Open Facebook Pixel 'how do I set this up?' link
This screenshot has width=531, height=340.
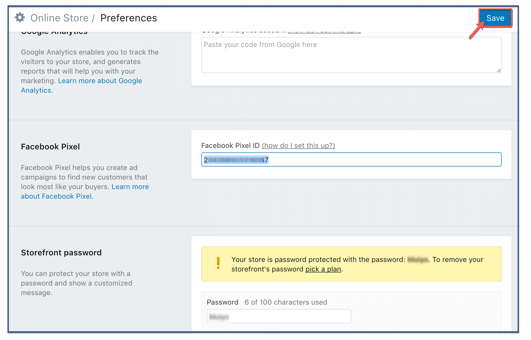pos(298,145)
